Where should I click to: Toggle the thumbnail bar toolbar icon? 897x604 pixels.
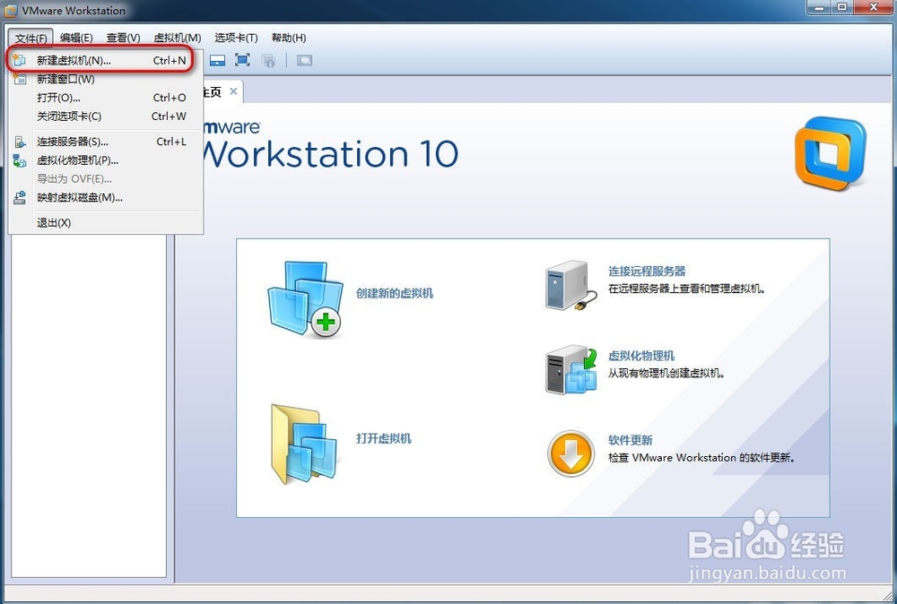(x=217, y=60)
